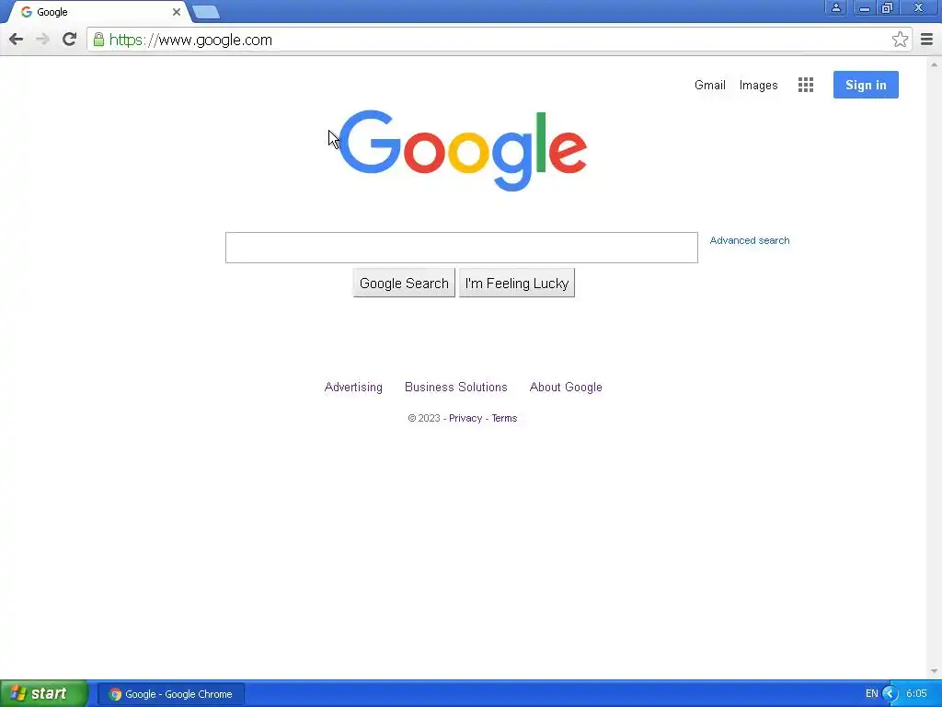Open the Google apps grid
This screenshot has height=707, width=942.
coord(806,85)
